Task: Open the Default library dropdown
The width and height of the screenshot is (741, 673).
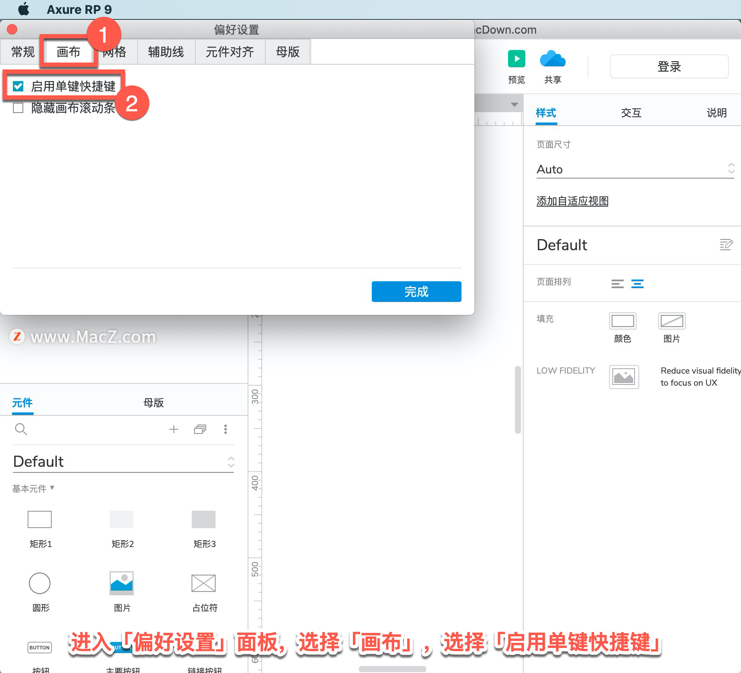Action: (x=124, y=462)
